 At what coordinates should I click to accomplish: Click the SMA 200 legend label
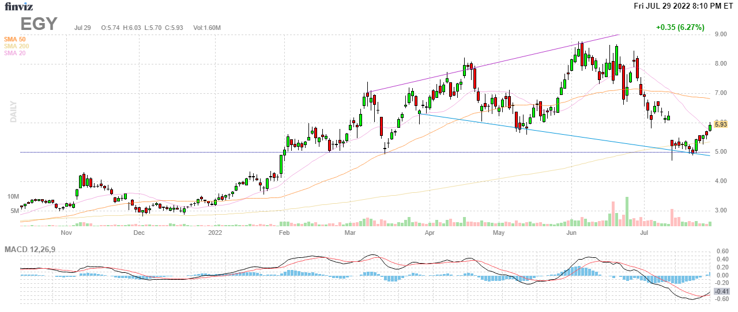(x=16, y=46)
